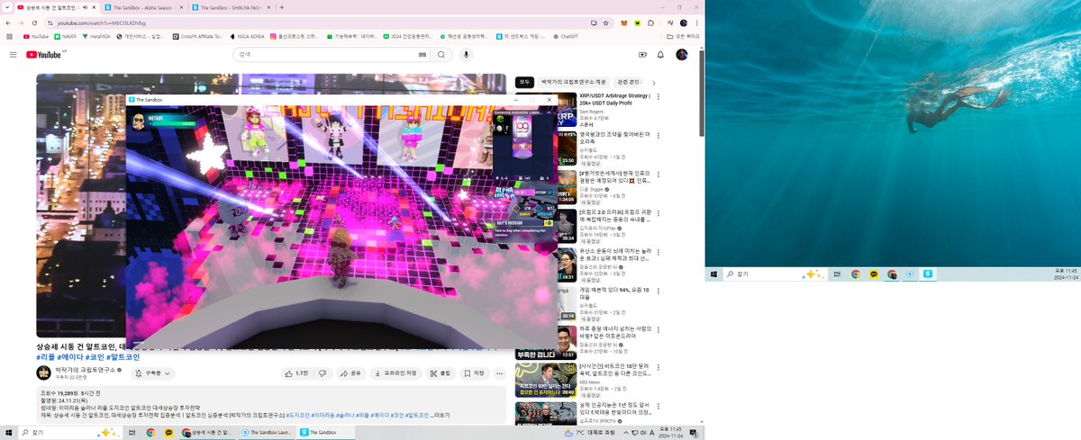Open 구독중 subscription notification dropdown
1081x440 pixels.
coord(152,373)
